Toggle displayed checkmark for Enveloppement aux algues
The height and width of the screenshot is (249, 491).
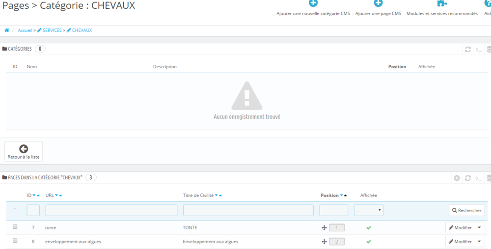coord(369,242)
